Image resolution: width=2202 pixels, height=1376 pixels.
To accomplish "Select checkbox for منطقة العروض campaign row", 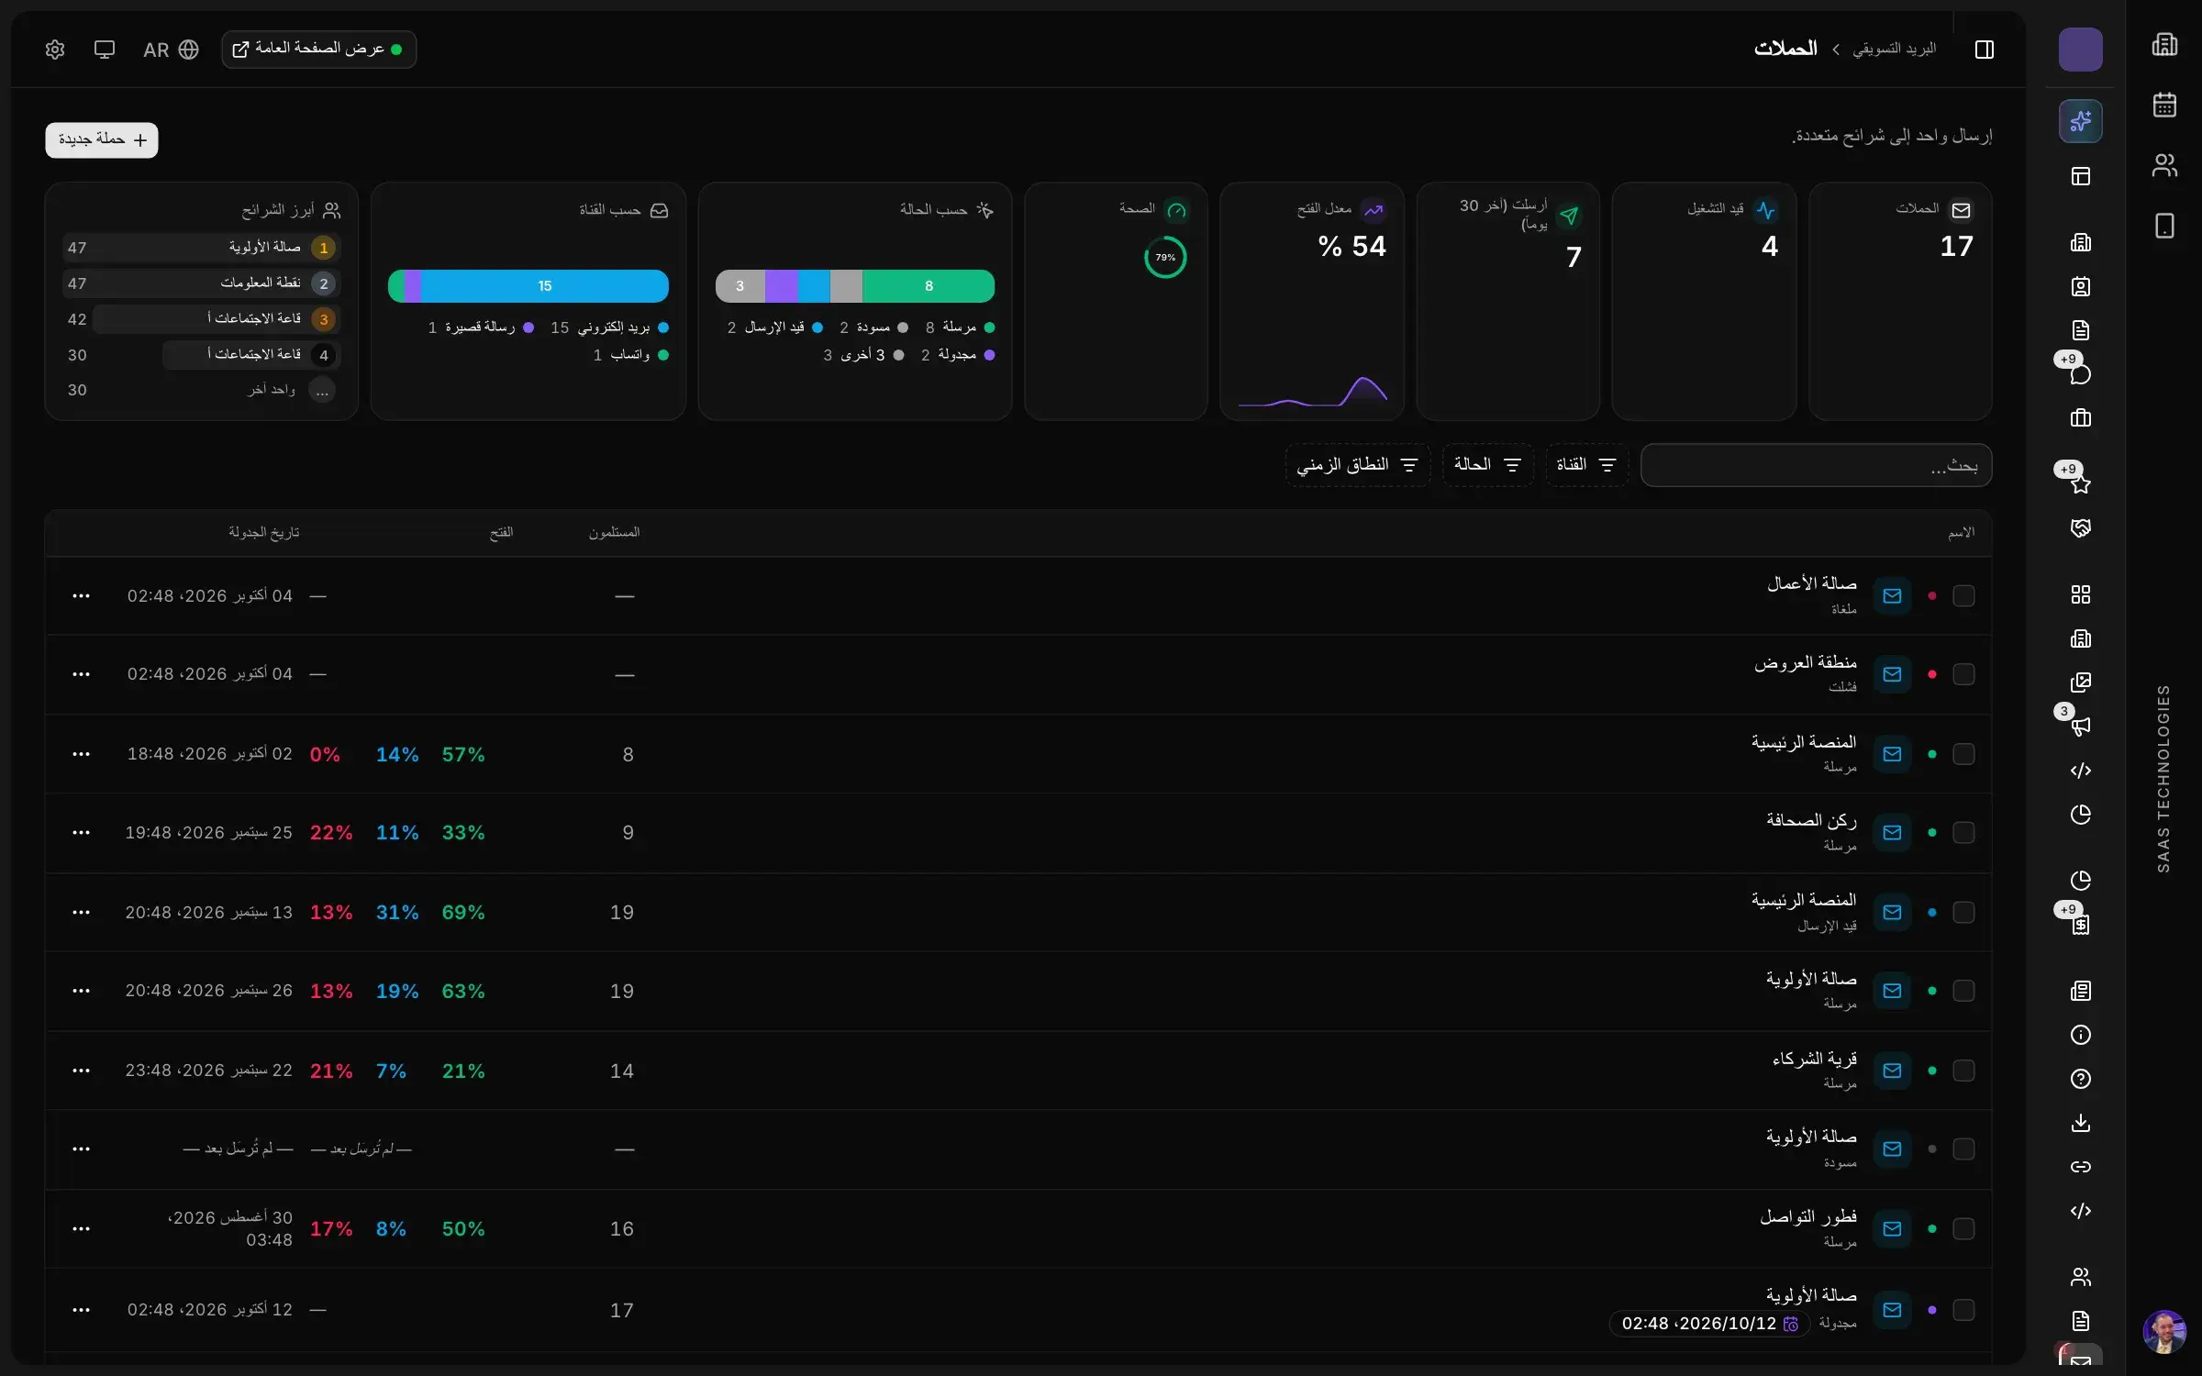I will pos(1963,674).
